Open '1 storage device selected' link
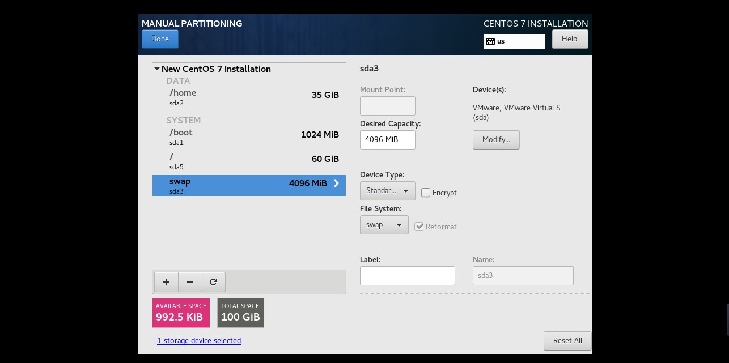The height and width of the screenshot is (363, 729). click(199, 340)
